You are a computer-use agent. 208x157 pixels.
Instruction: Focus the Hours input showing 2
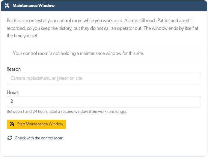[x=104, y=101]
